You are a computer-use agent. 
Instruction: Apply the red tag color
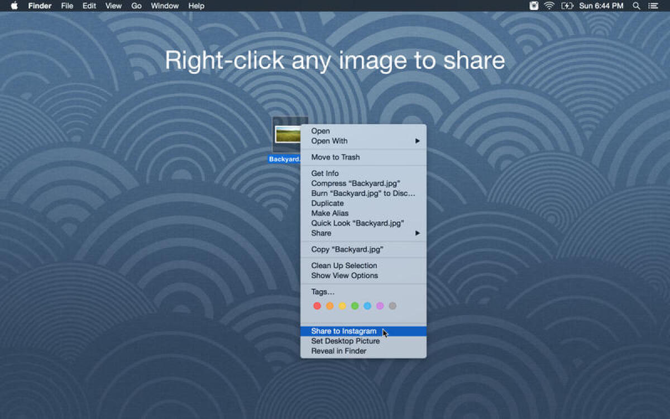317,306
